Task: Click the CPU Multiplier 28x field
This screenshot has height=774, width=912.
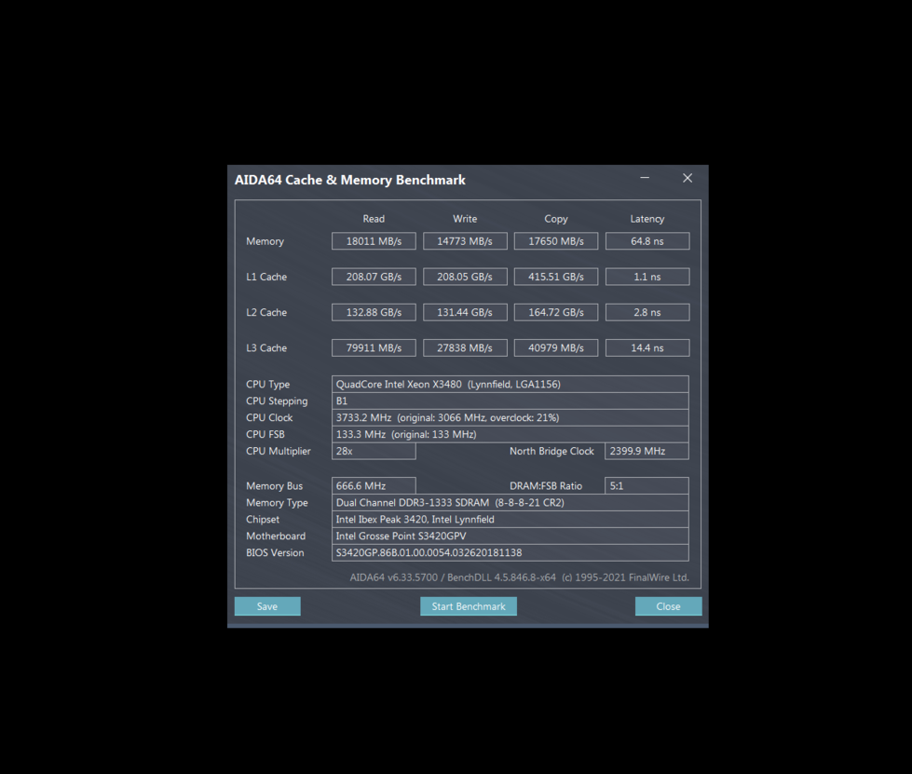Action: pos(374,451)
